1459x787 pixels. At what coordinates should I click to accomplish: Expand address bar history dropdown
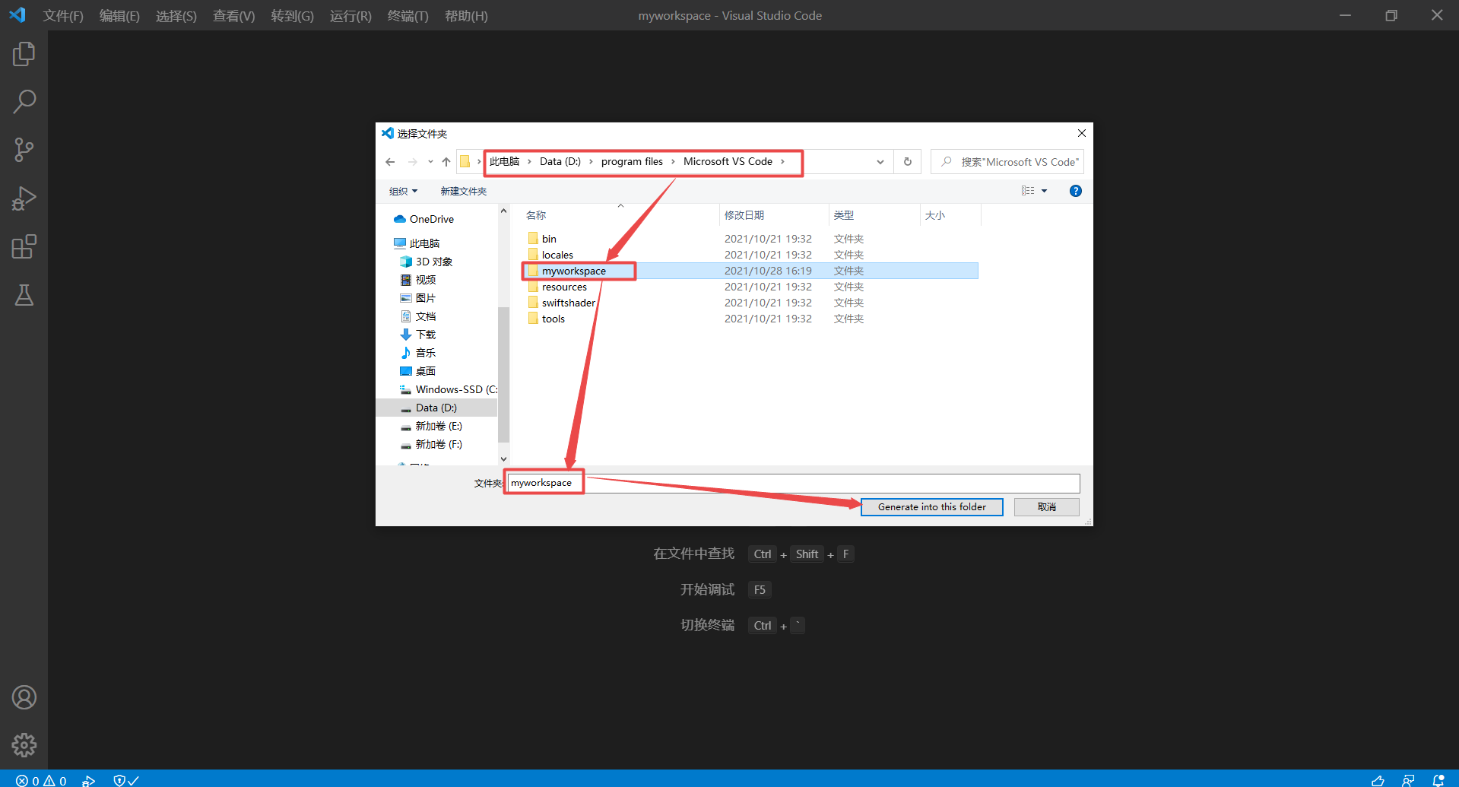880,162
